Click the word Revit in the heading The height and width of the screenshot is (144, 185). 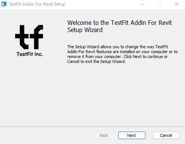point(165,23)
